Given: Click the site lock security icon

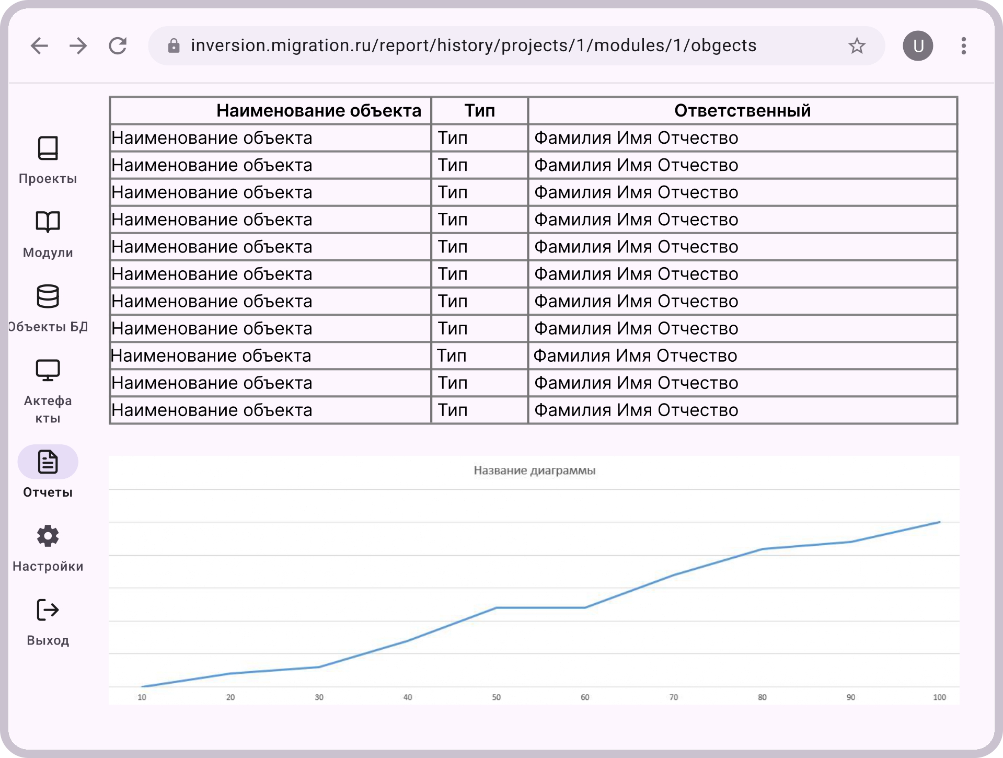Looking at the screenshot, I should point(174,46).
